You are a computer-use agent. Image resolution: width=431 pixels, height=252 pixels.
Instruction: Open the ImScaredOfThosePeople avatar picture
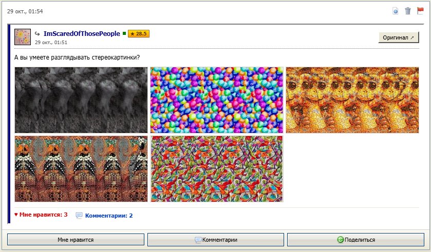[23, 37]
